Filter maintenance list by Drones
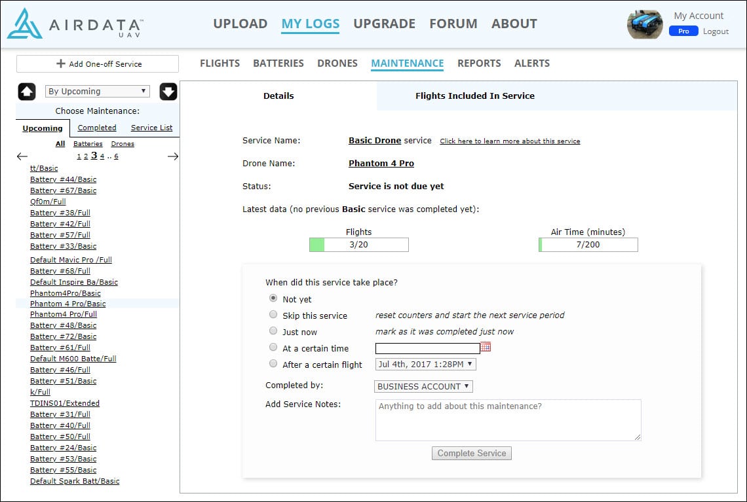 pos(123,144)
